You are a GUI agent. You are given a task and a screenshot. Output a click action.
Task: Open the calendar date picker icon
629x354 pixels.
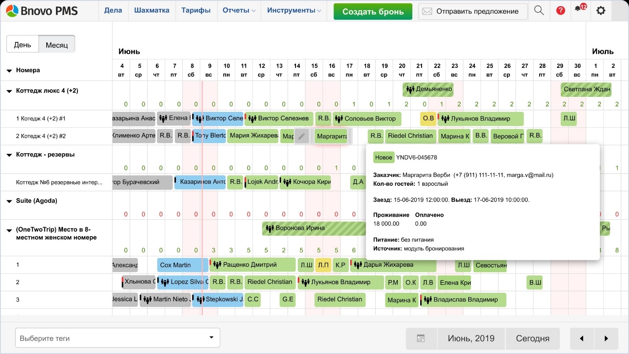[x=421, y=339]
